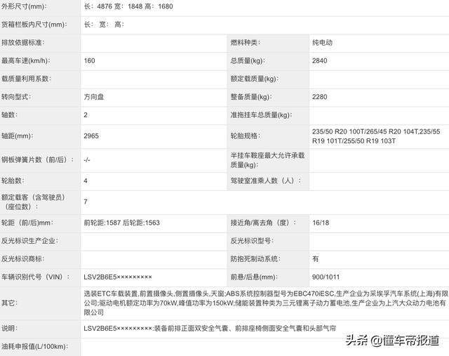The image size is (449, 356).
Task: Click the 前悬/后悬(mm) label
Action: 254,277
